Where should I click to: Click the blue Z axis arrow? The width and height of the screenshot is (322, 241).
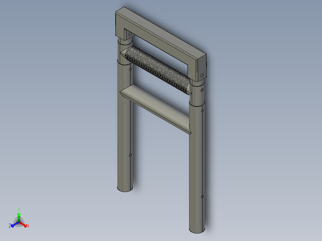pos(14,225)
